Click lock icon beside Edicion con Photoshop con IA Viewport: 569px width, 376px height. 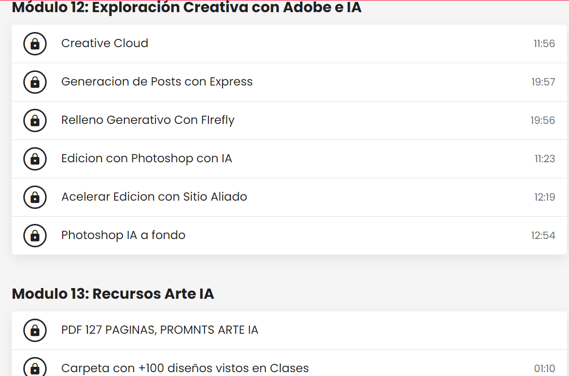(x=35, y=158)
